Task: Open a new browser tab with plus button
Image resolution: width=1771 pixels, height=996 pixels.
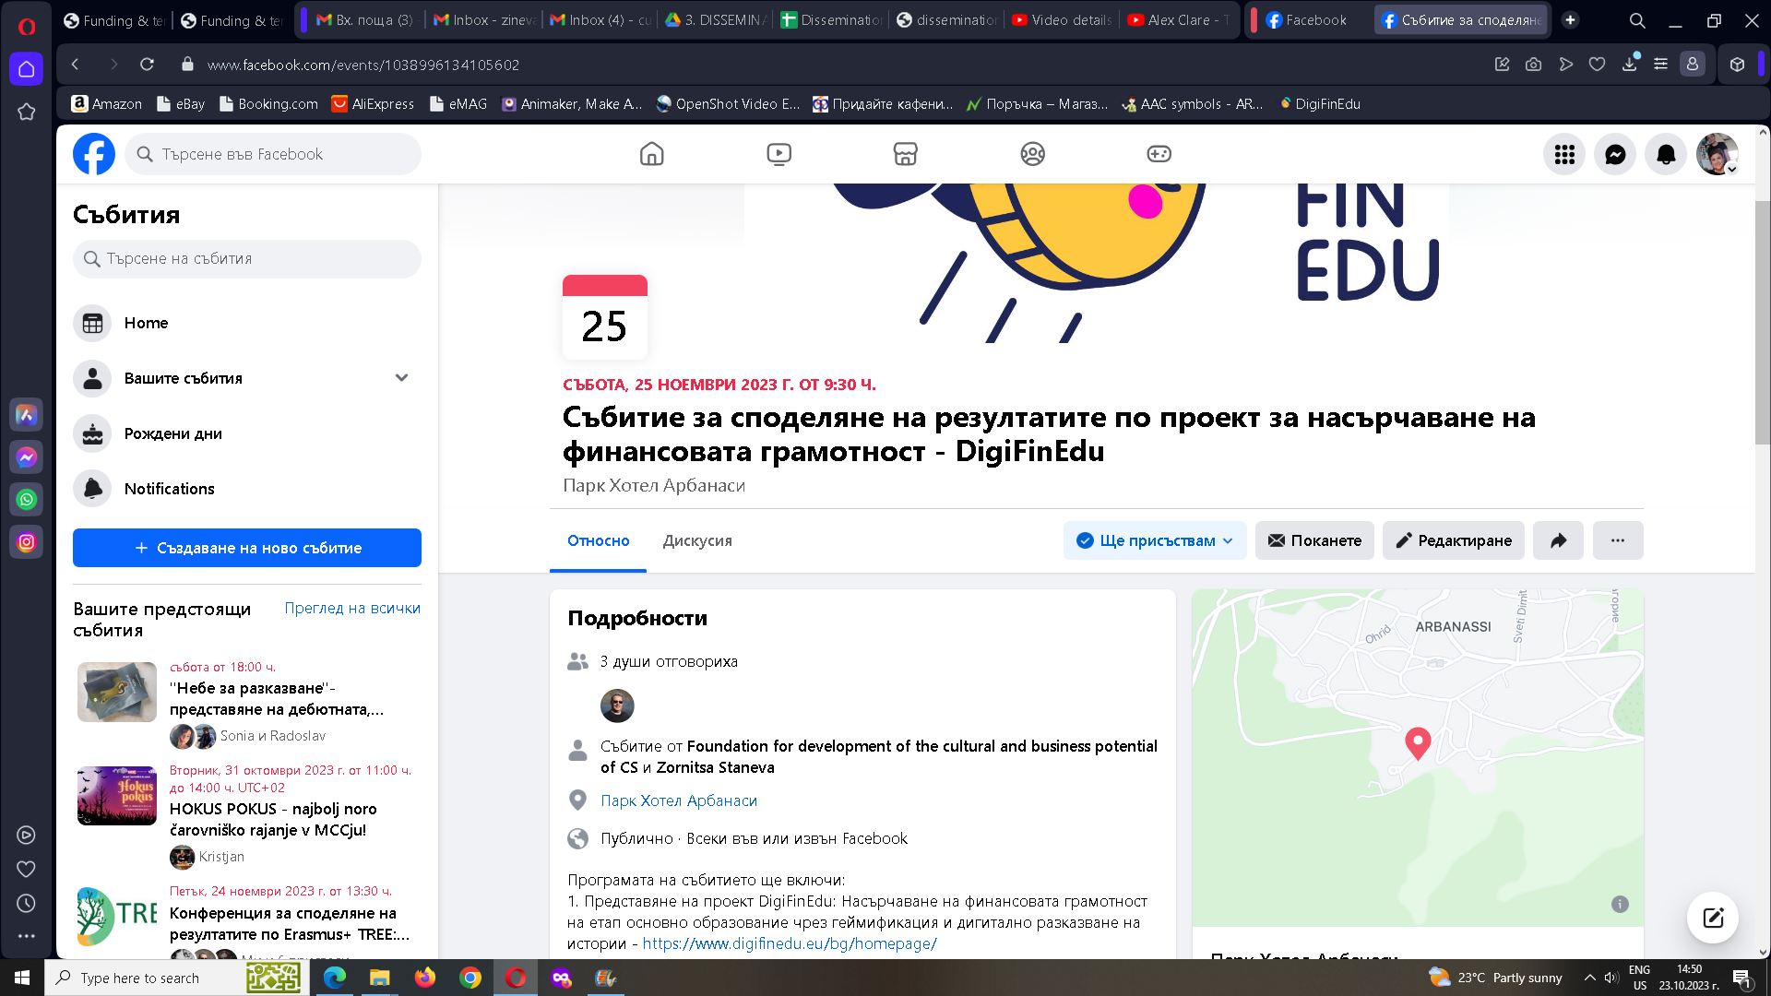Action: click(1570, 19)
